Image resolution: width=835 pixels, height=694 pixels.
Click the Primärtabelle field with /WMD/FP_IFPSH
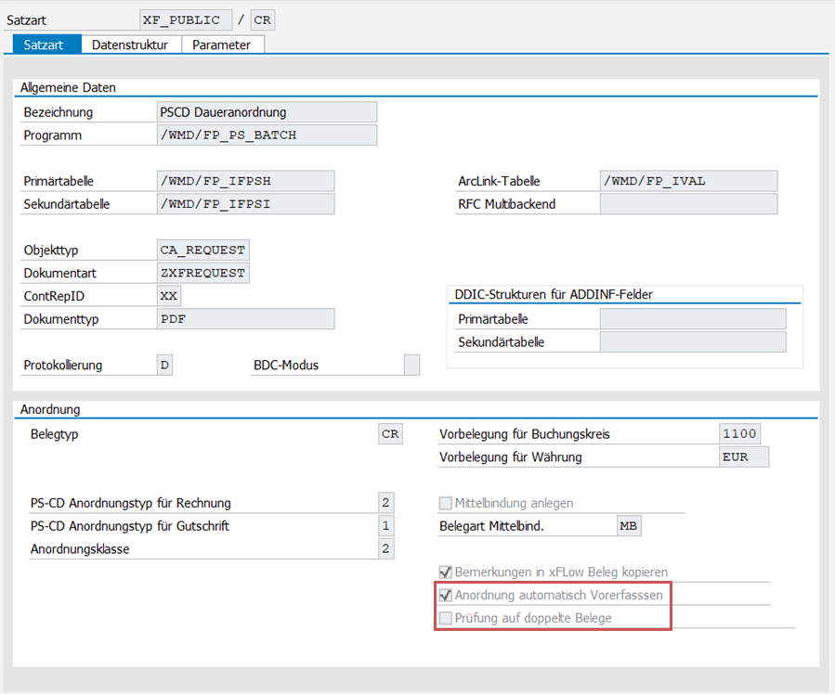tap(243, 180)
